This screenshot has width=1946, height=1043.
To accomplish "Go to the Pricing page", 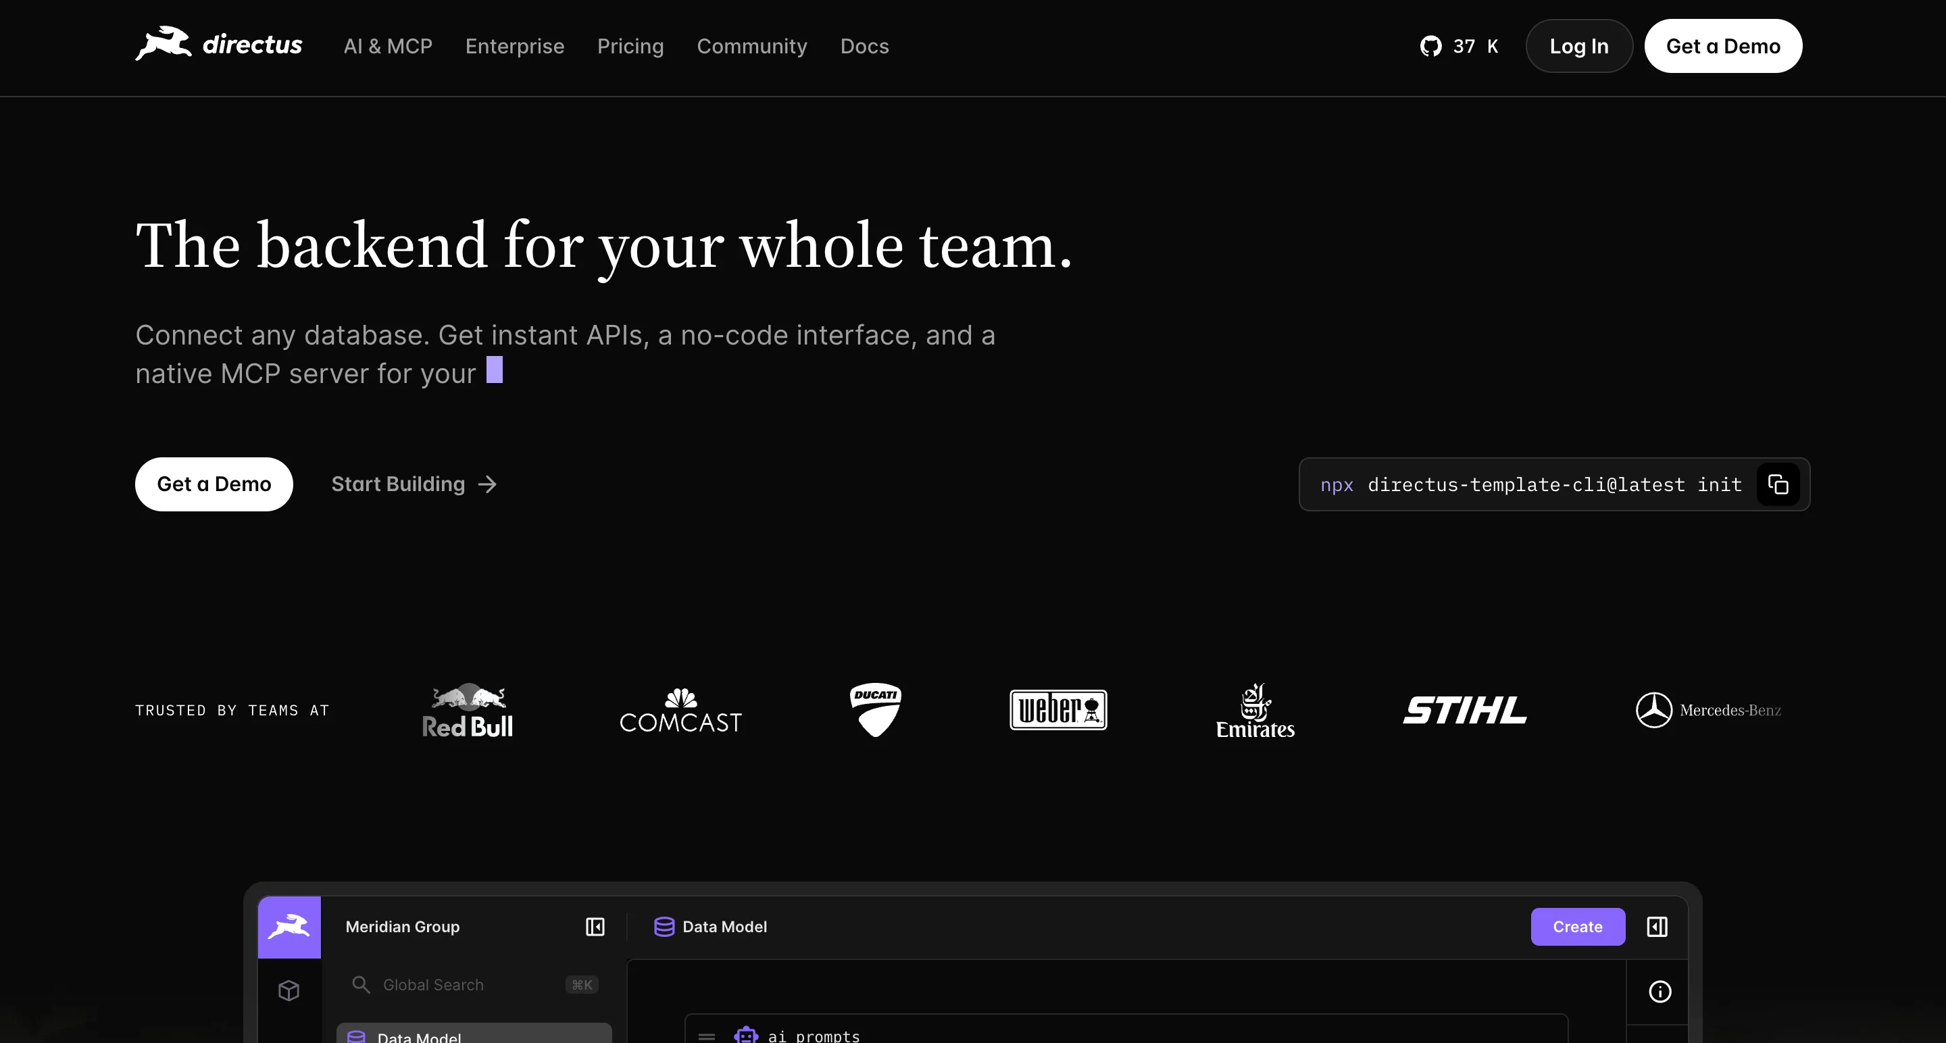I will click(x=631, y=46).
